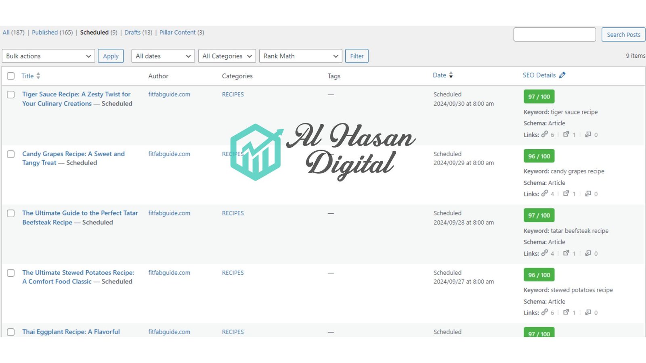
Task: Open the Candy Grapes Recipe post title
Action: click(73, 158)
